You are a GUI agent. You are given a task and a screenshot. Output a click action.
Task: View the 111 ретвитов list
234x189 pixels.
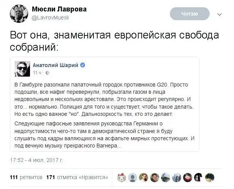coord(26,177)
